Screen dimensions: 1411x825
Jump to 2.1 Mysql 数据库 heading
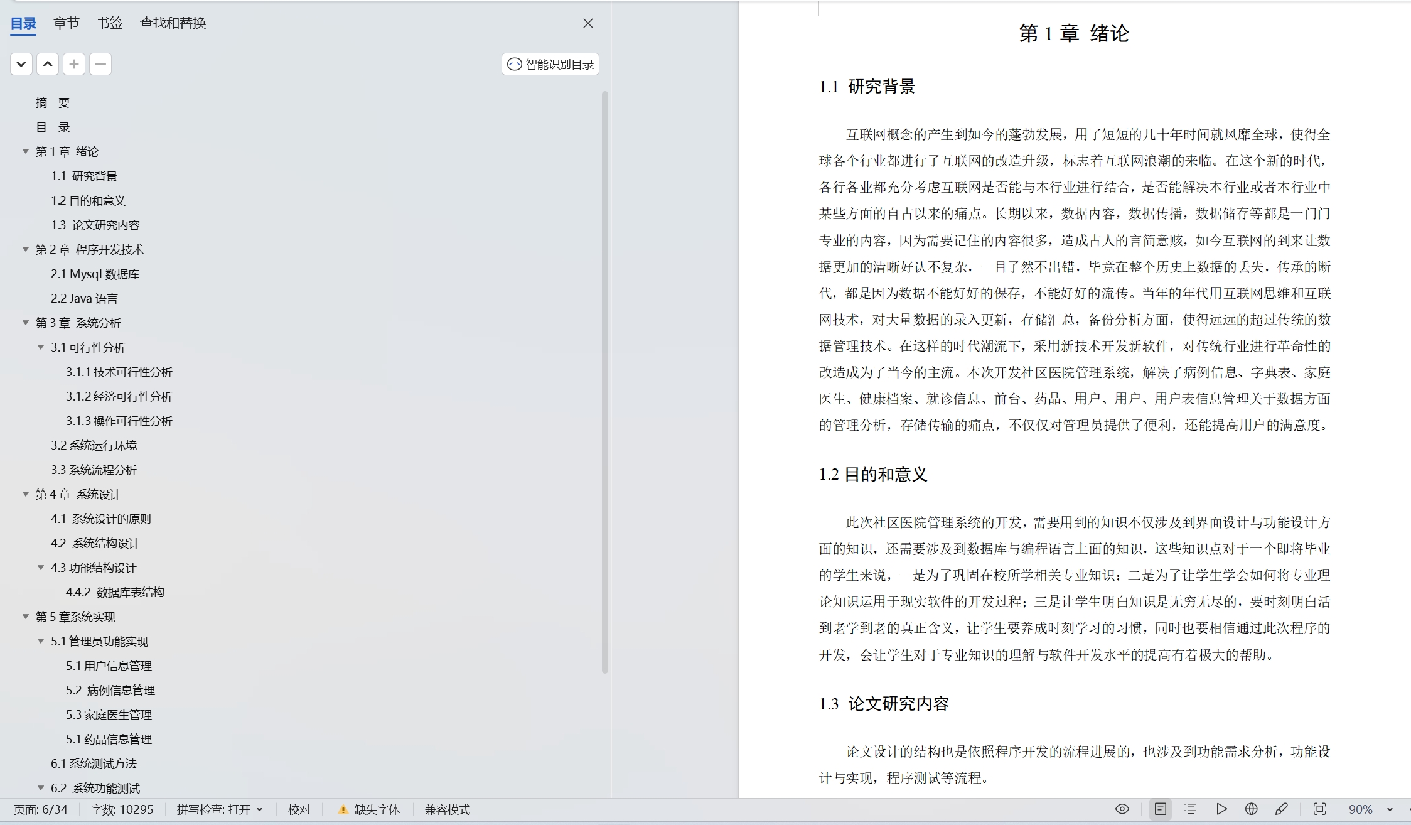[x=95, y=274]
